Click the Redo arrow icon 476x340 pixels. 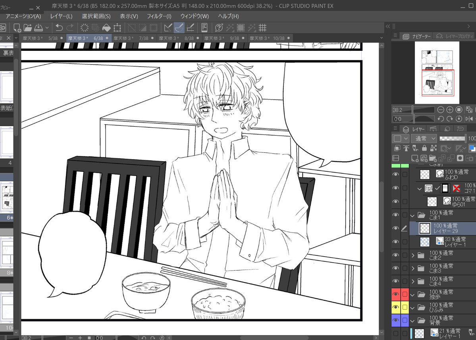click(x=70, y=28)
